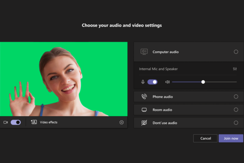Viewport: 244px width, 163px height.
Task: Click the speaker volume icon
Action: tap(167, 82)
